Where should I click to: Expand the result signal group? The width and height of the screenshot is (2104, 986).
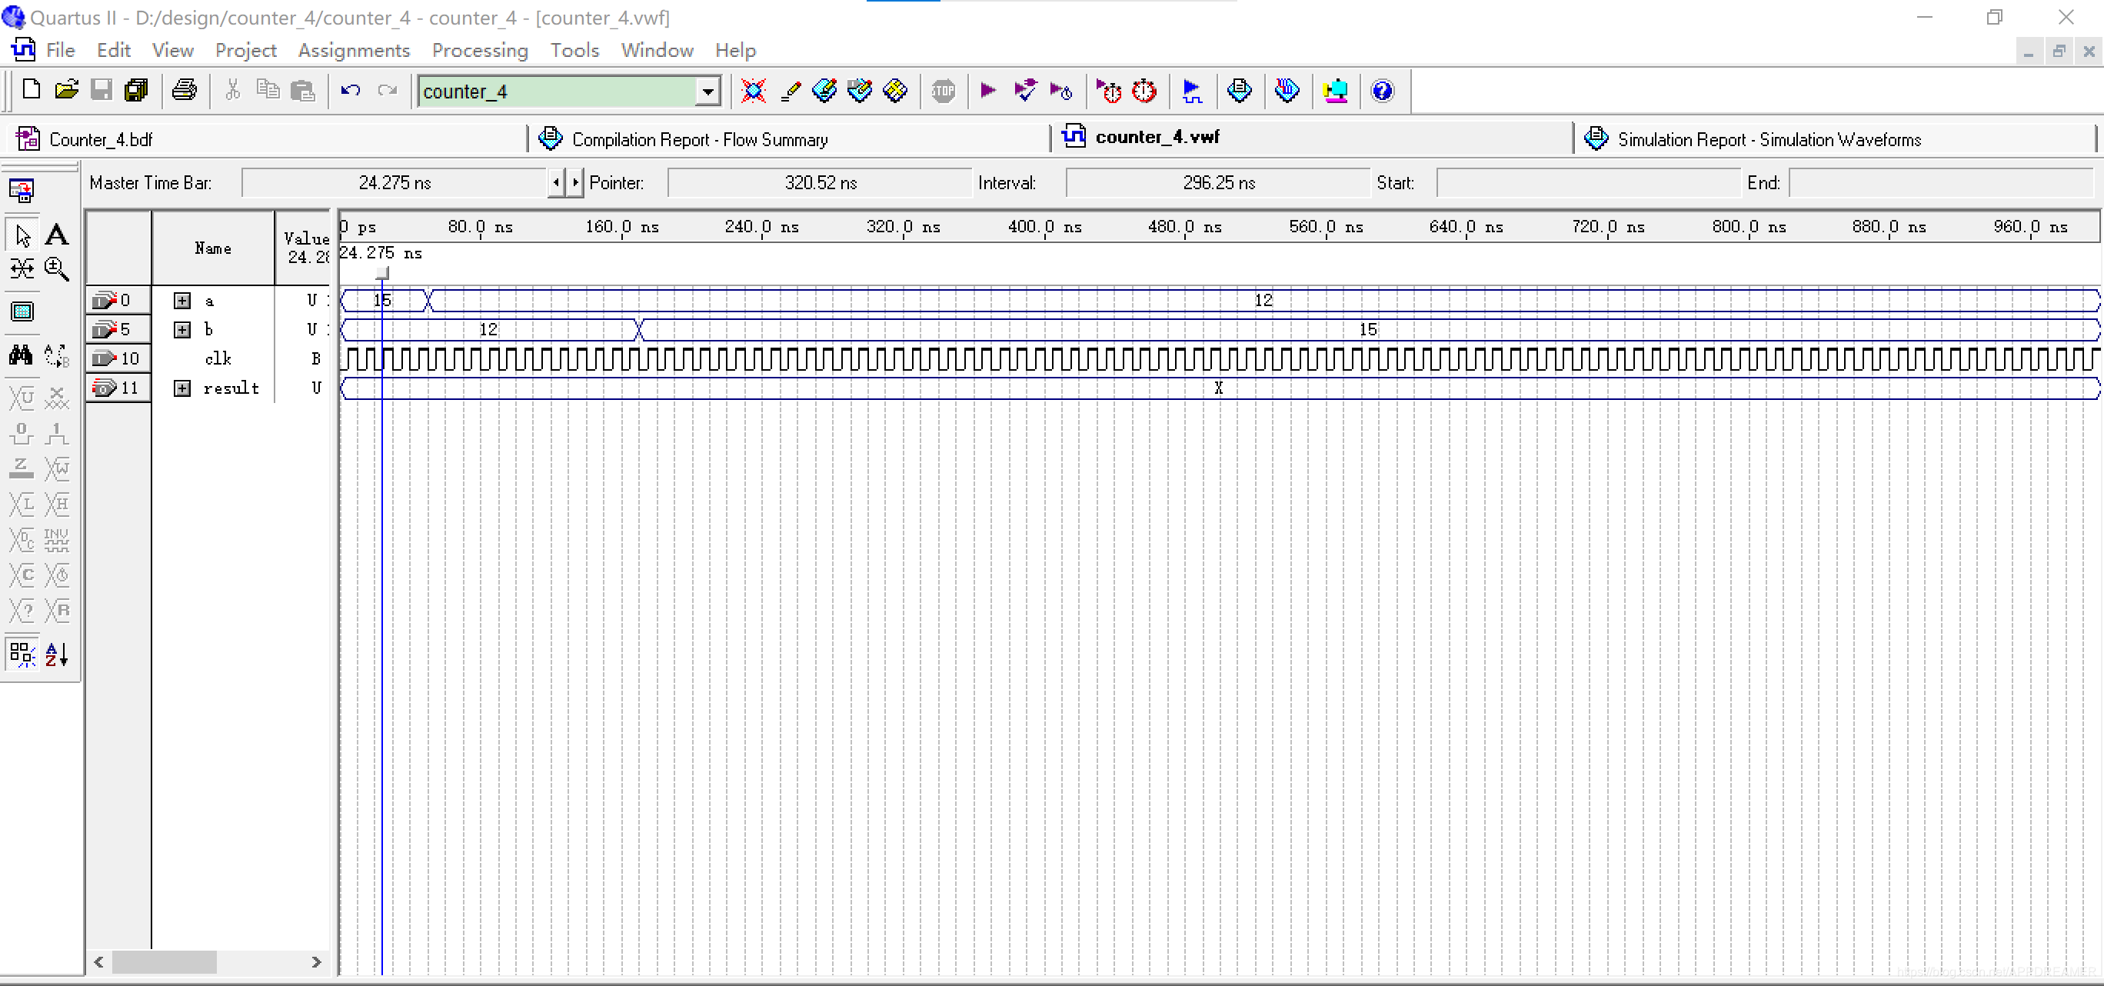[x=182, y=388]
